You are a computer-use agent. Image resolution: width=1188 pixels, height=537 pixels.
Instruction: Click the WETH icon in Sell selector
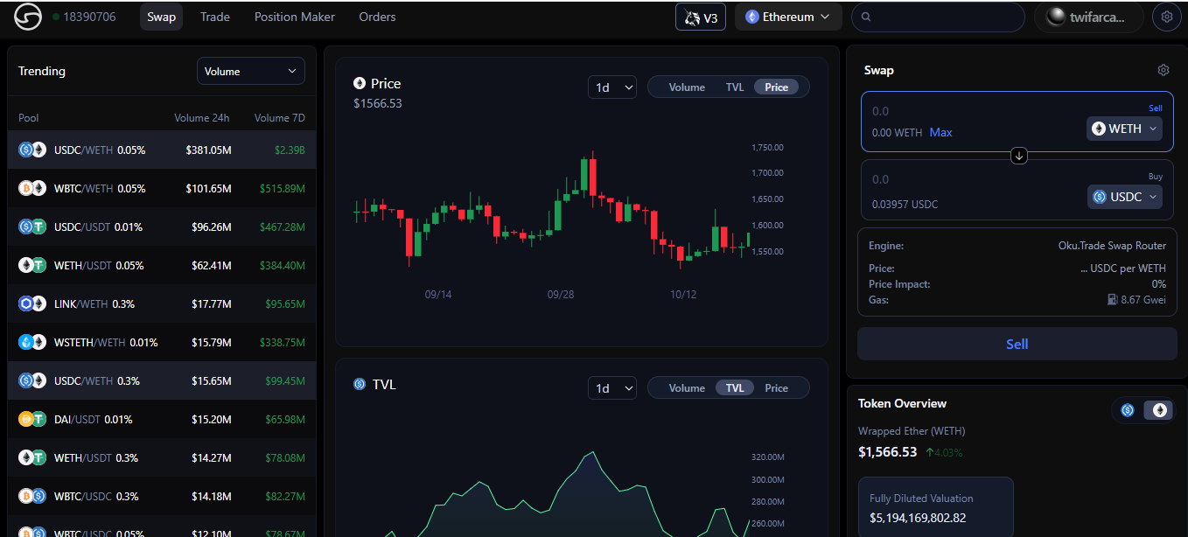(1099, 129)
